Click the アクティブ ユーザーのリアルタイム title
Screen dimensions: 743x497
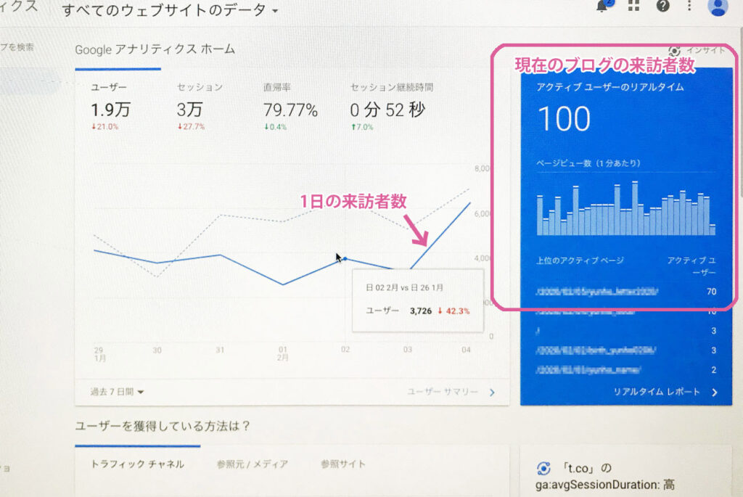pyautogui.click(x=609, y=87)
